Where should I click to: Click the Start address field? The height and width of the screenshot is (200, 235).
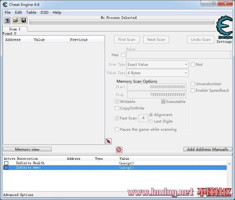click(157, 87)
